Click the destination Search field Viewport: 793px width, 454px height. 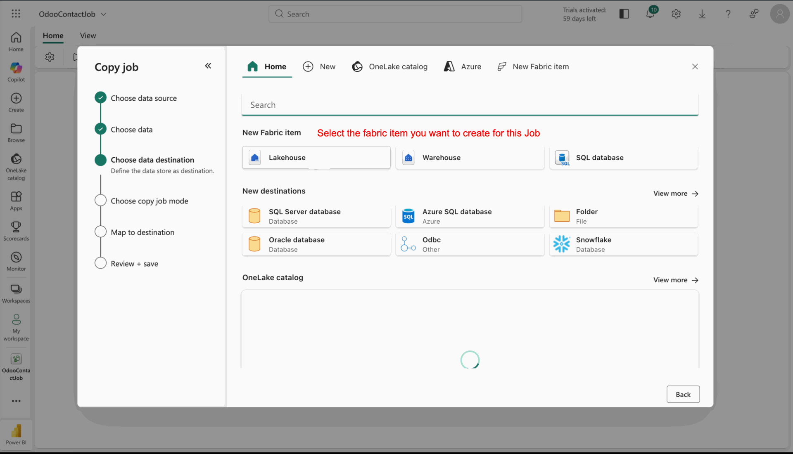tap(470, 105)
